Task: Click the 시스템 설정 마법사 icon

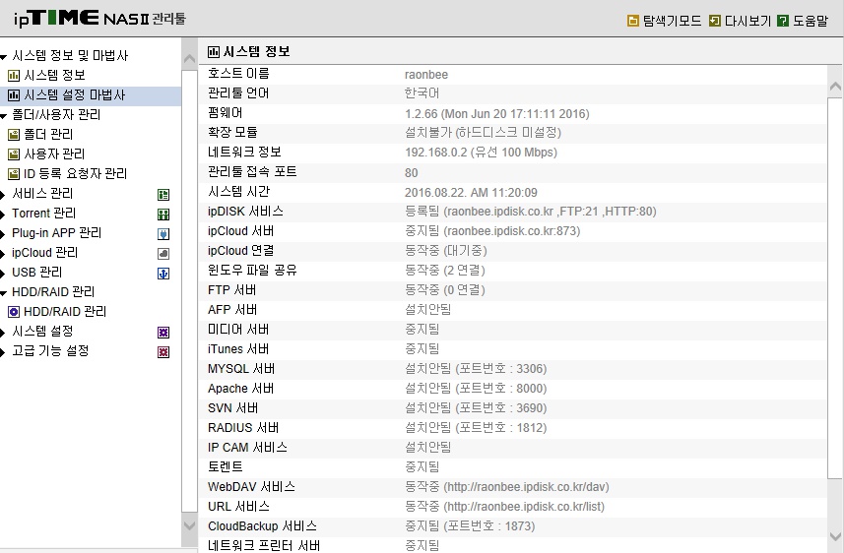Action: (14, 95)
